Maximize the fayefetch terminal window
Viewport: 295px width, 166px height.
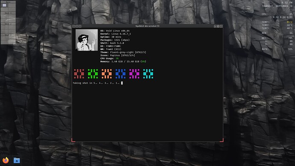tap(218, 27)
